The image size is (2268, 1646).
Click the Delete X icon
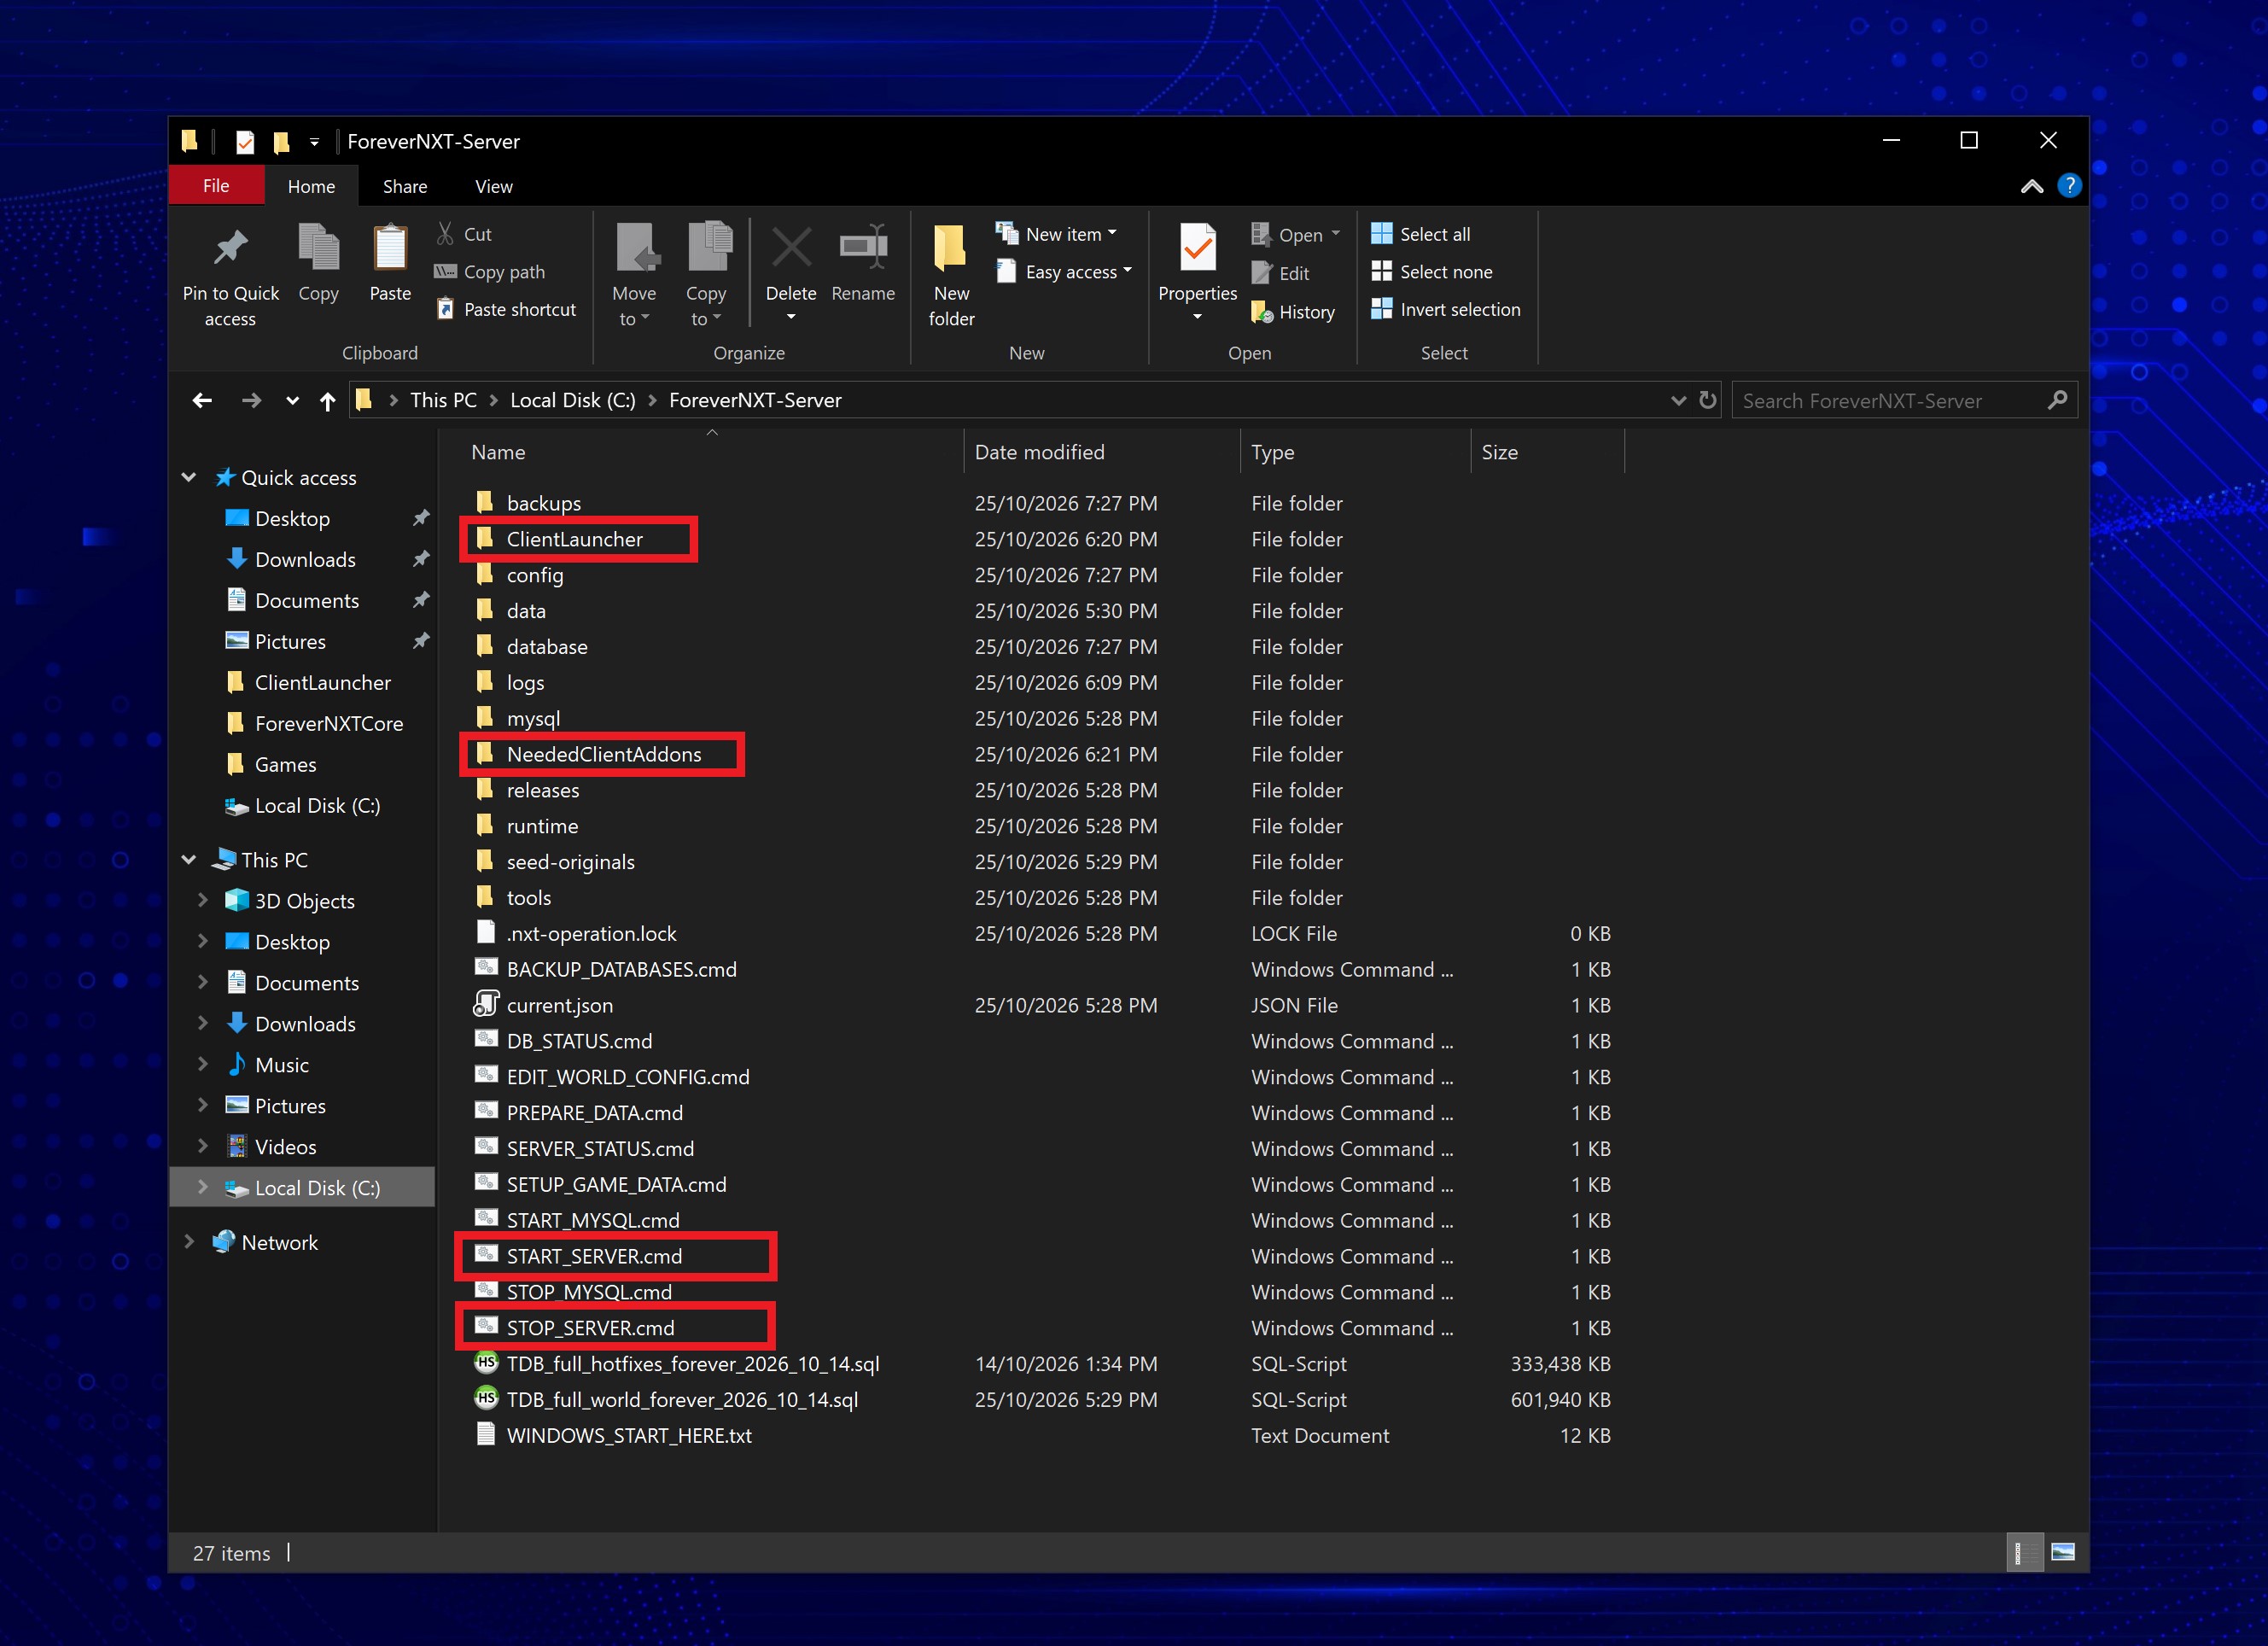click(x=791, y=247)
